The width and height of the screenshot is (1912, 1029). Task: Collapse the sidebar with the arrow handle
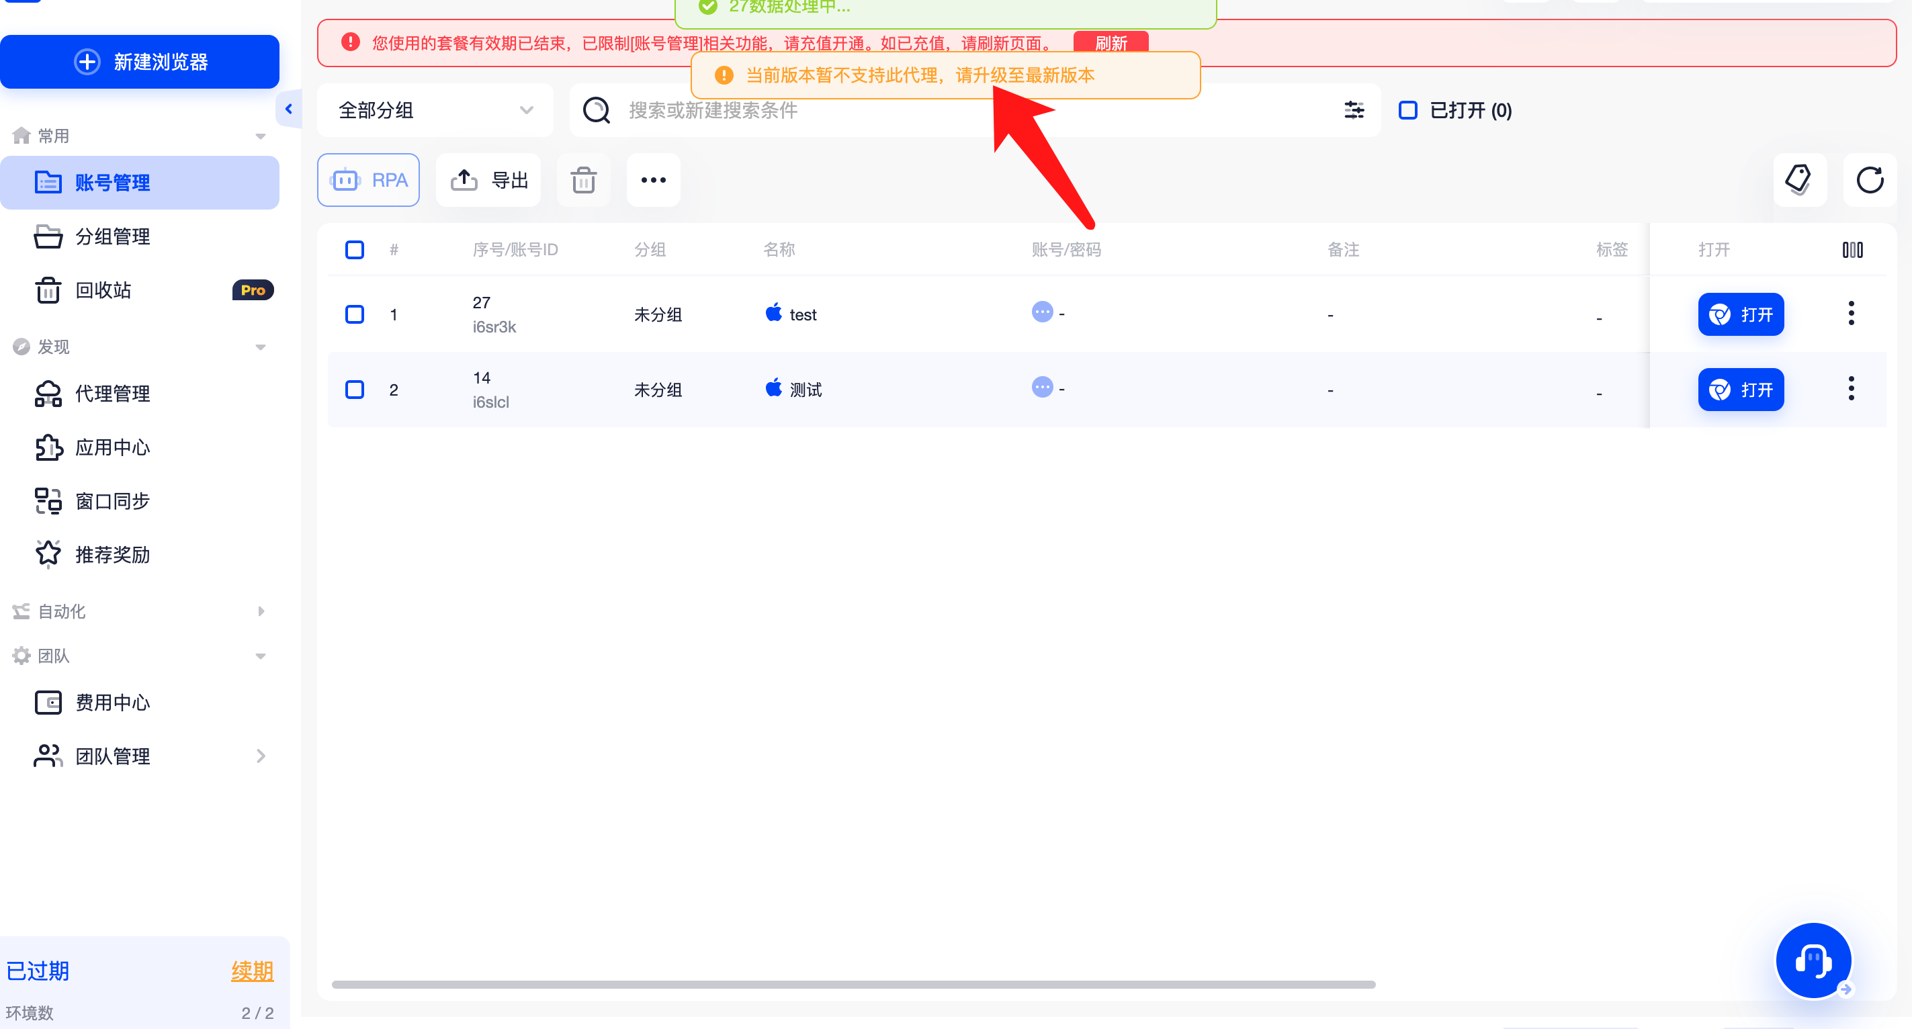289,109
